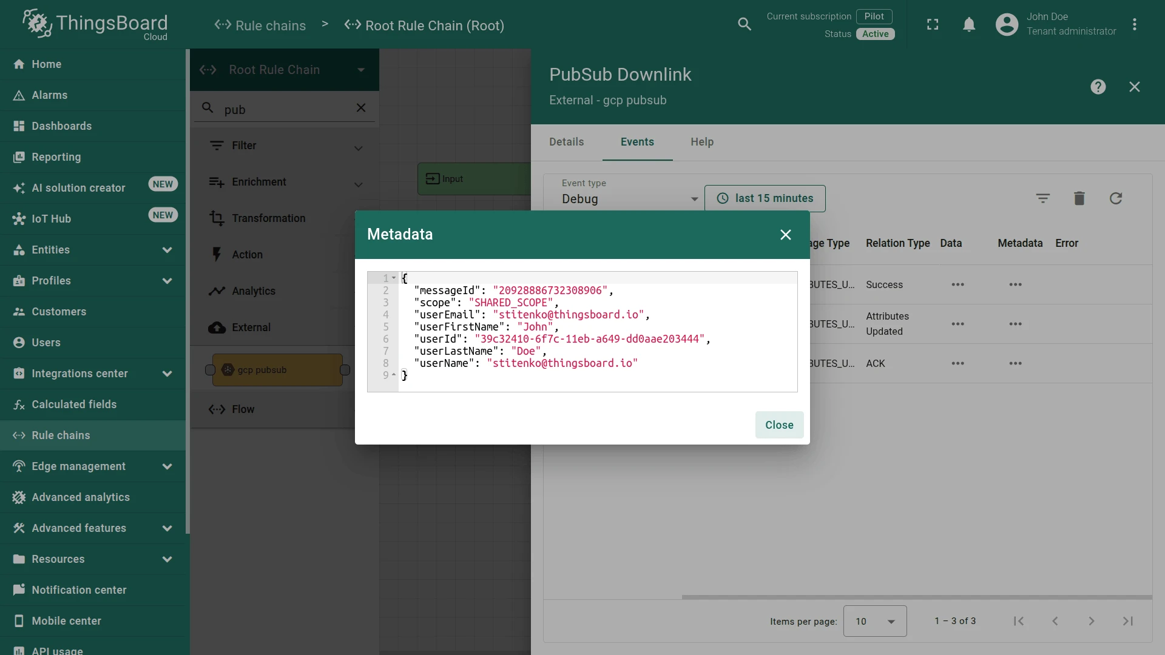Collapse JSON at line 1 fold arrow

394,278
